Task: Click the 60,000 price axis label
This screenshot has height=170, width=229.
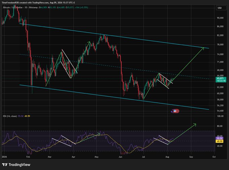Action: (x=220, y=93)
